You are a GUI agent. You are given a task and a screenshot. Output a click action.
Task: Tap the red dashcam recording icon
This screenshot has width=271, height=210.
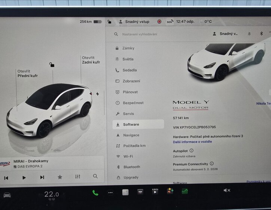point(159,22)
